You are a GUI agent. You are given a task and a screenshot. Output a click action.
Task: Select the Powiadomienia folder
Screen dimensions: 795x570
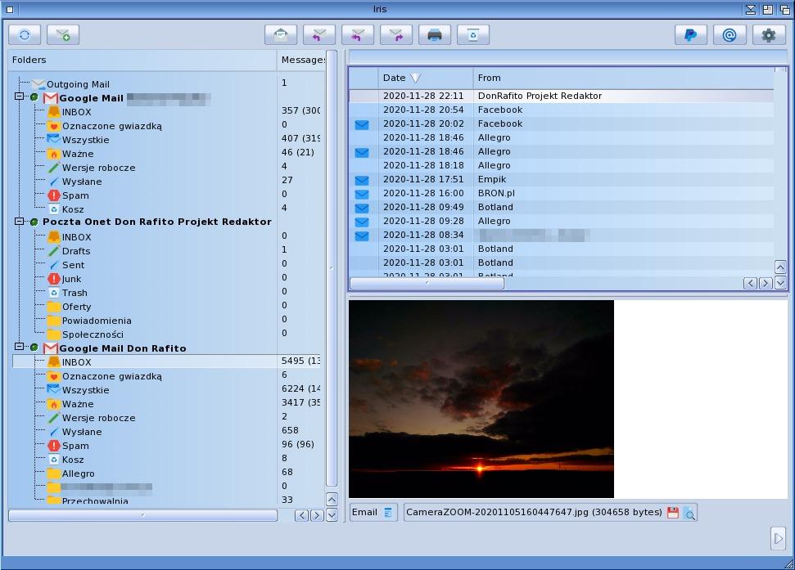[97, 321]
